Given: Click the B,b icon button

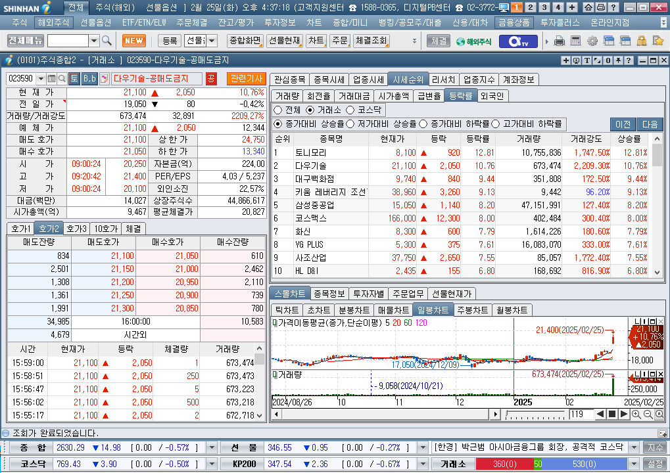Looking at the screenshot, I should coord(89,79).
